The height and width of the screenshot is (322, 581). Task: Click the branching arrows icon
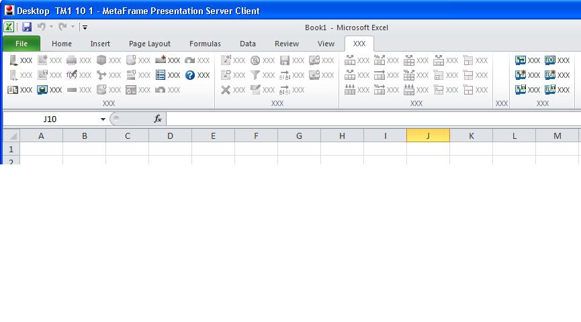(x=101, y=74)
